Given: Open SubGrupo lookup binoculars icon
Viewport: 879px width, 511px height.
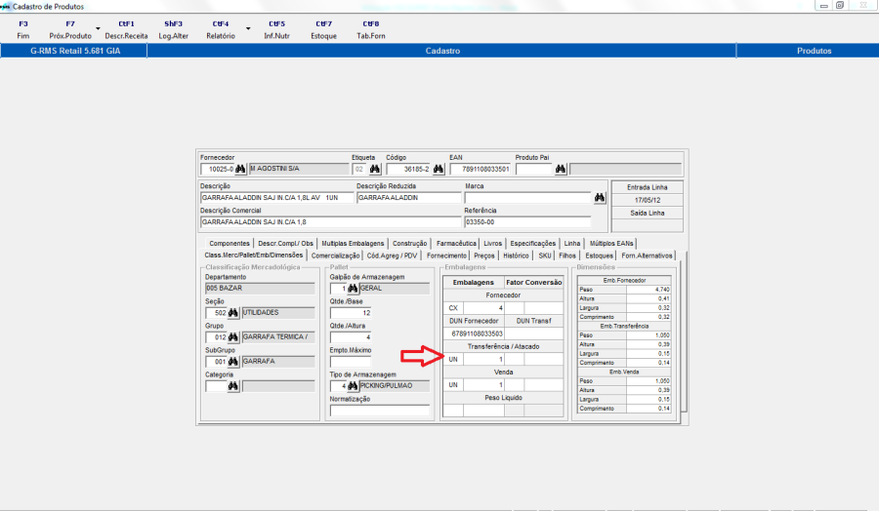Looking at the screenshot, I should pos(233,362).
